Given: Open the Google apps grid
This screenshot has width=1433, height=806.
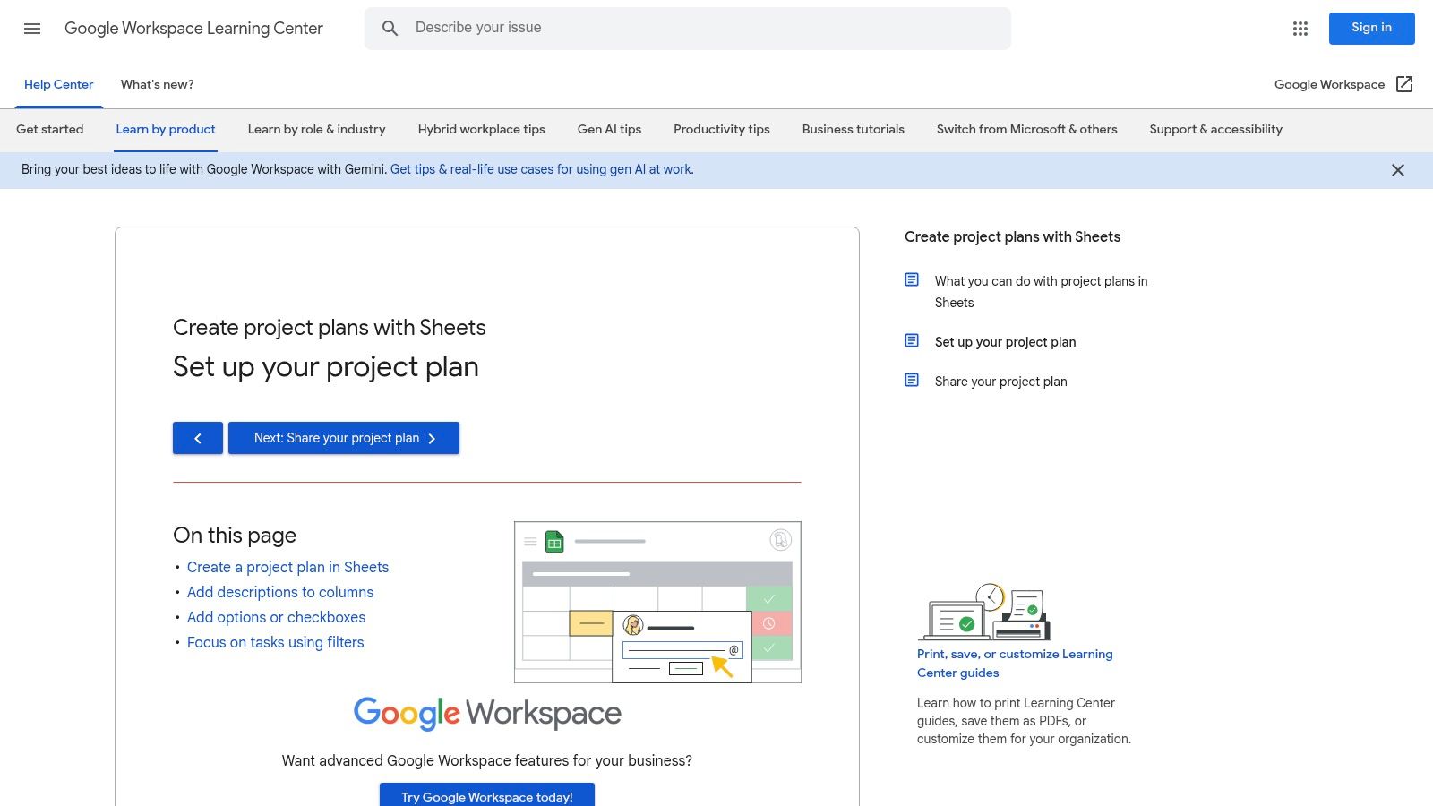Looking at the screenshot, I should 1300,29.
